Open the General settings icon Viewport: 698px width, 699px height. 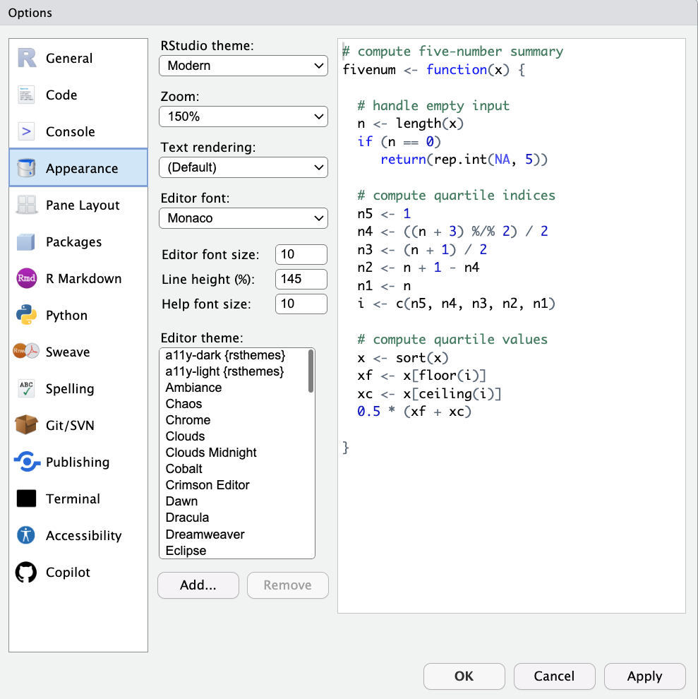click(x=26, y=59)
